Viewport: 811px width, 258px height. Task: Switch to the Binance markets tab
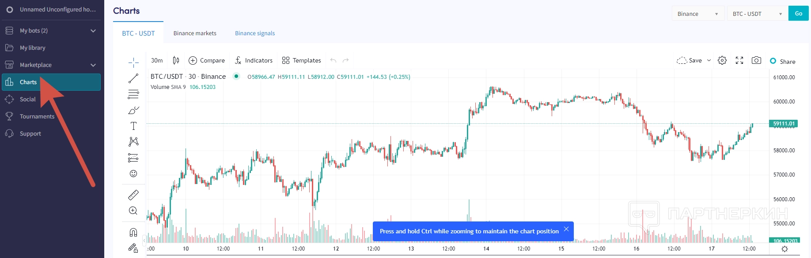pos(195,33)
